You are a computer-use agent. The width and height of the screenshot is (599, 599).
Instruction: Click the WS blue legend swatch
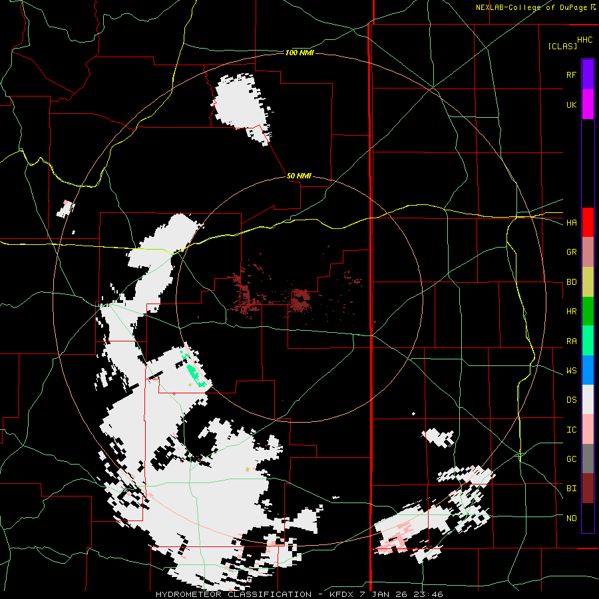(588, 370)
